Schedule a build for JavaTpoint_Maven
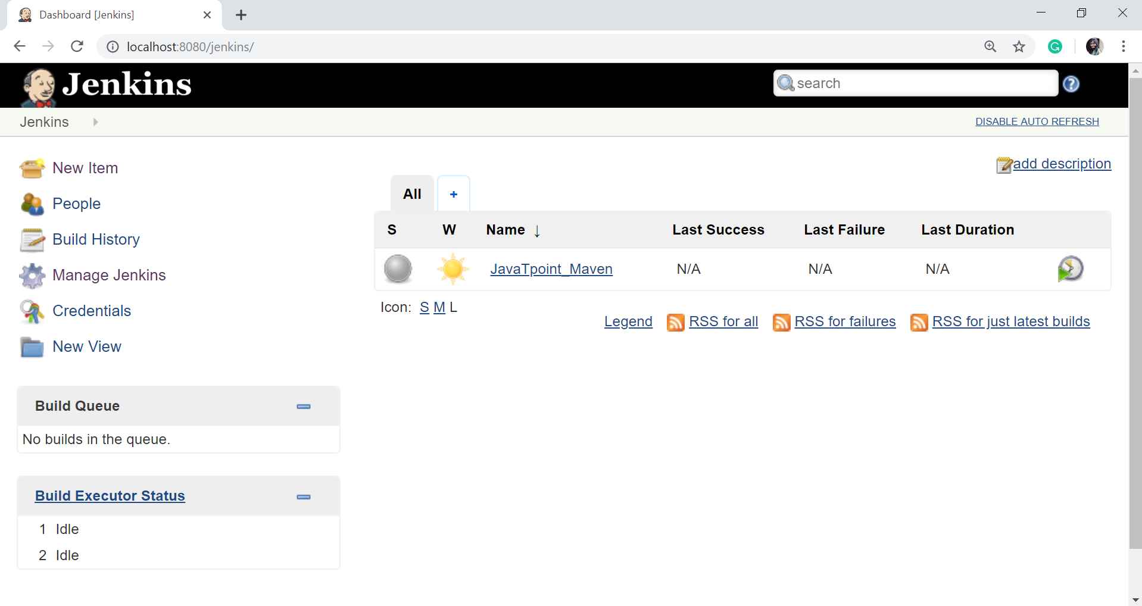Image resolution: width=1142 pixels, height=606 pixels. [x=1070, y=268]
